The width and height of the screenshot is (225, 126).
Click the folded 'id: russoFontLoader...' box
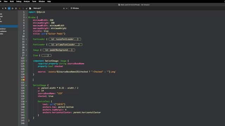pos(65,39)
